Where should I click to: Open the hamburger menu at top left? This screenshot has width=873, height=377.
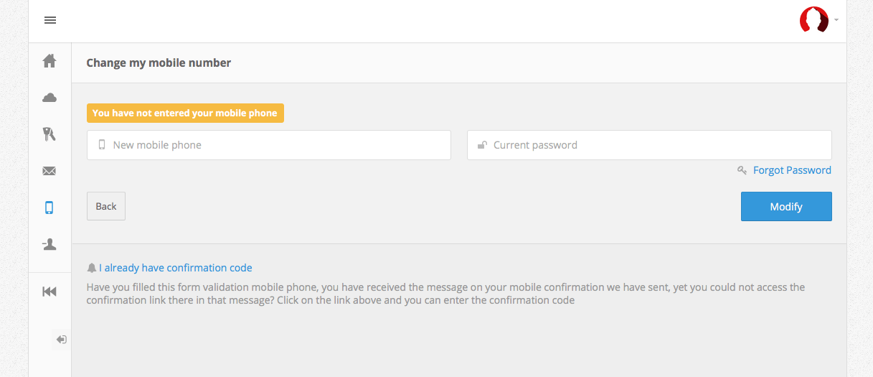(x=50, y=20)
